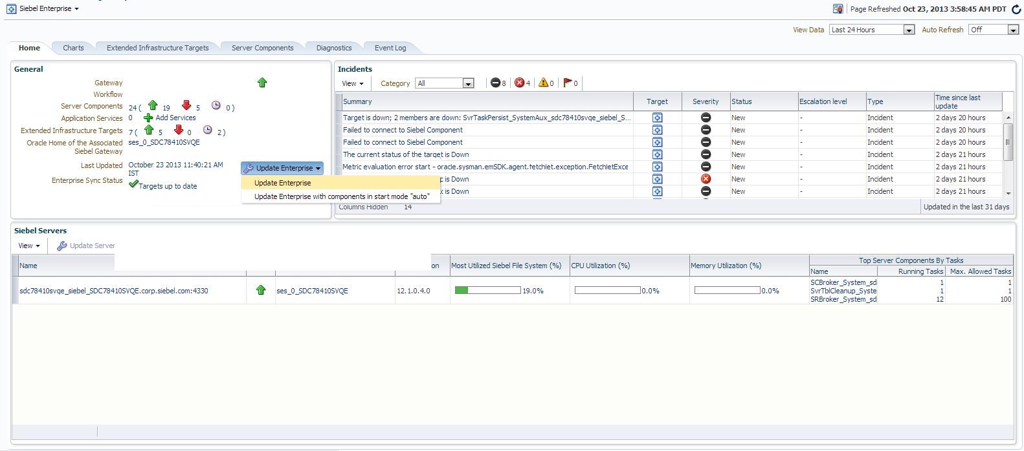Click target icon for 'Target is down' incident
This screenshot has height=451, width=1024.
[657, 118]
